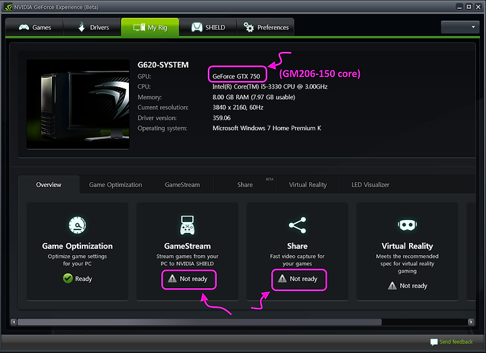Click the NVIDIA logo in title bar
Screen dimensions: 486x353
click(7, 7)
